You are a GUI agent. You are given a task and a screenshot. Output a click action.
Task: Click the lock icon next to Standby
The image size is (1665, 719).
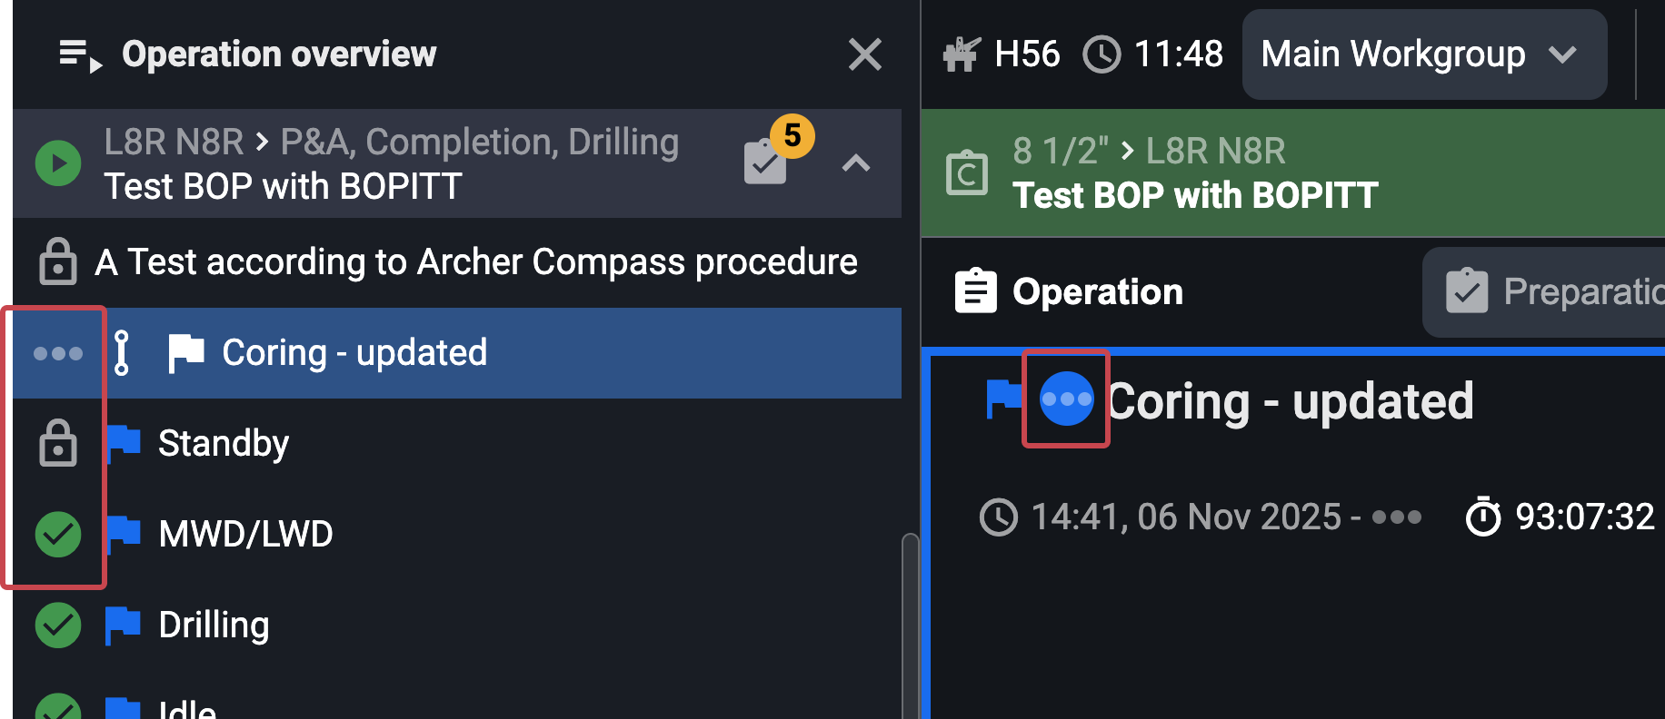[x=58, y=444]
